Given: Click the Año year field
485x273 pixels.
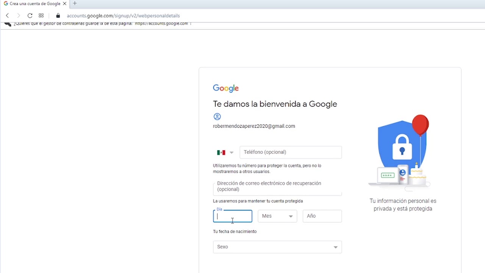Looking at the screenshot, I should 322,216.
